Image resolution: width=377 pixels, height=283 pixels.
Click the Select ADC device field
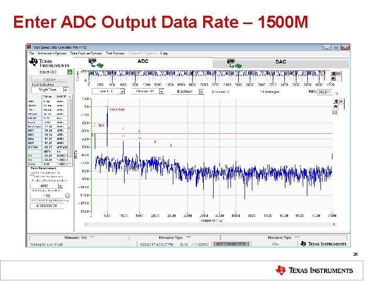coord(48,72)
